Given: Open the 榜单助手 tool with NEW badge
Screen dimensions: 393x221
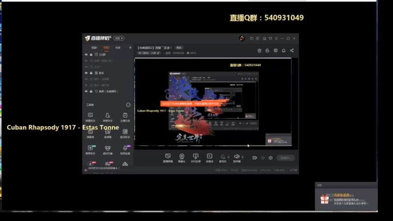Looking at the screenshot, I should point(90,150).
